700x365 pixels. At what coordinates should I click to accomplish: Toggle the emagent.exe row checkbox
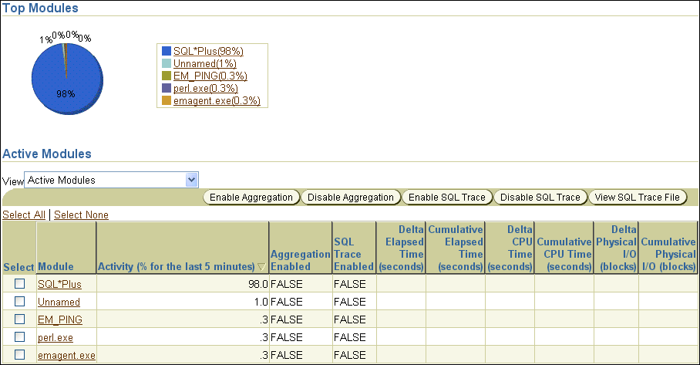coord(20,355)
